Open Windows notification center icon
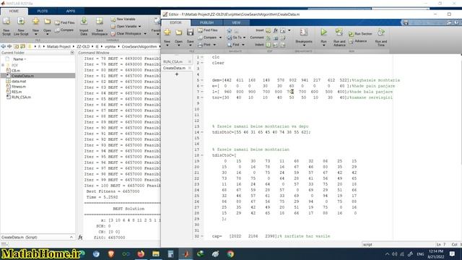This screenshot has width=462, height=260. click(453, 253)
